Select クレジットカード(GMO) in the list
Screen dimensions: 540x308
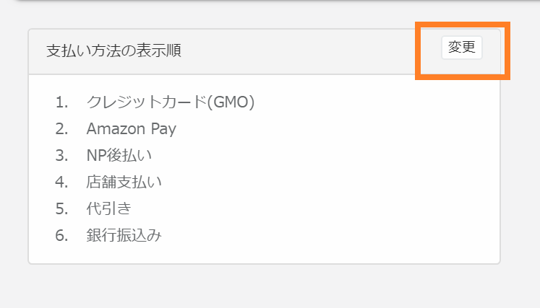(171, 102)
